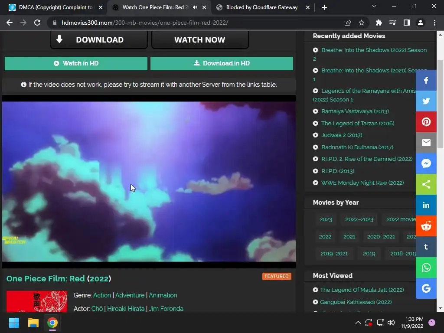444x333 pixels.
Task: Open Chrome extensions puzzle icon
Action: click(x=379, y=23)
